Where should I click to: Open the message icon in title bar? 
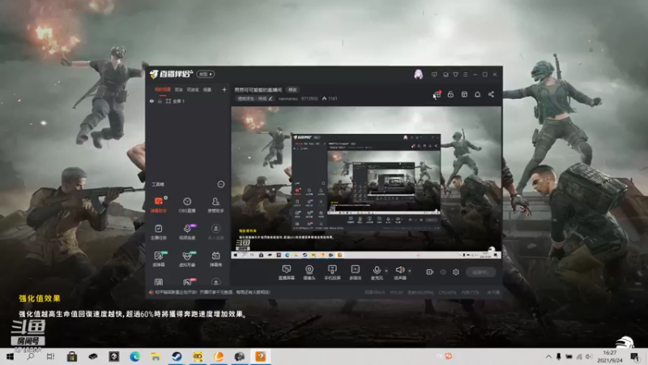click(434, 75)
